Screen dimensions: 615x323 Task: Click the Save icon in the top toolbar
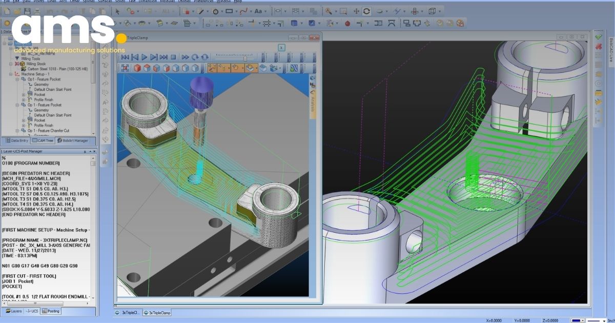pyautogui.click(x=27, y=10)
